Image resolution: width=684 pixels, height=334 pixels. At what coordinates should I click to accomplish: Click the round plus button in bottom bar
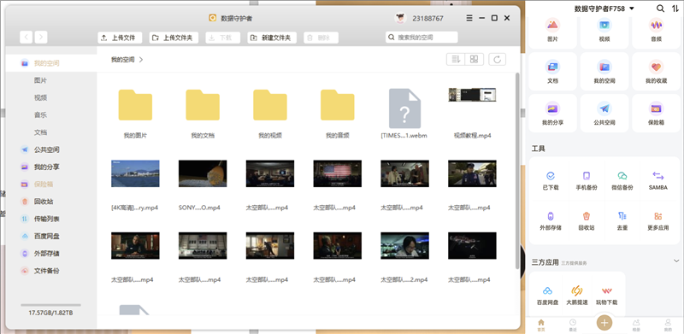pyautogui.click(x=604, y=323)
